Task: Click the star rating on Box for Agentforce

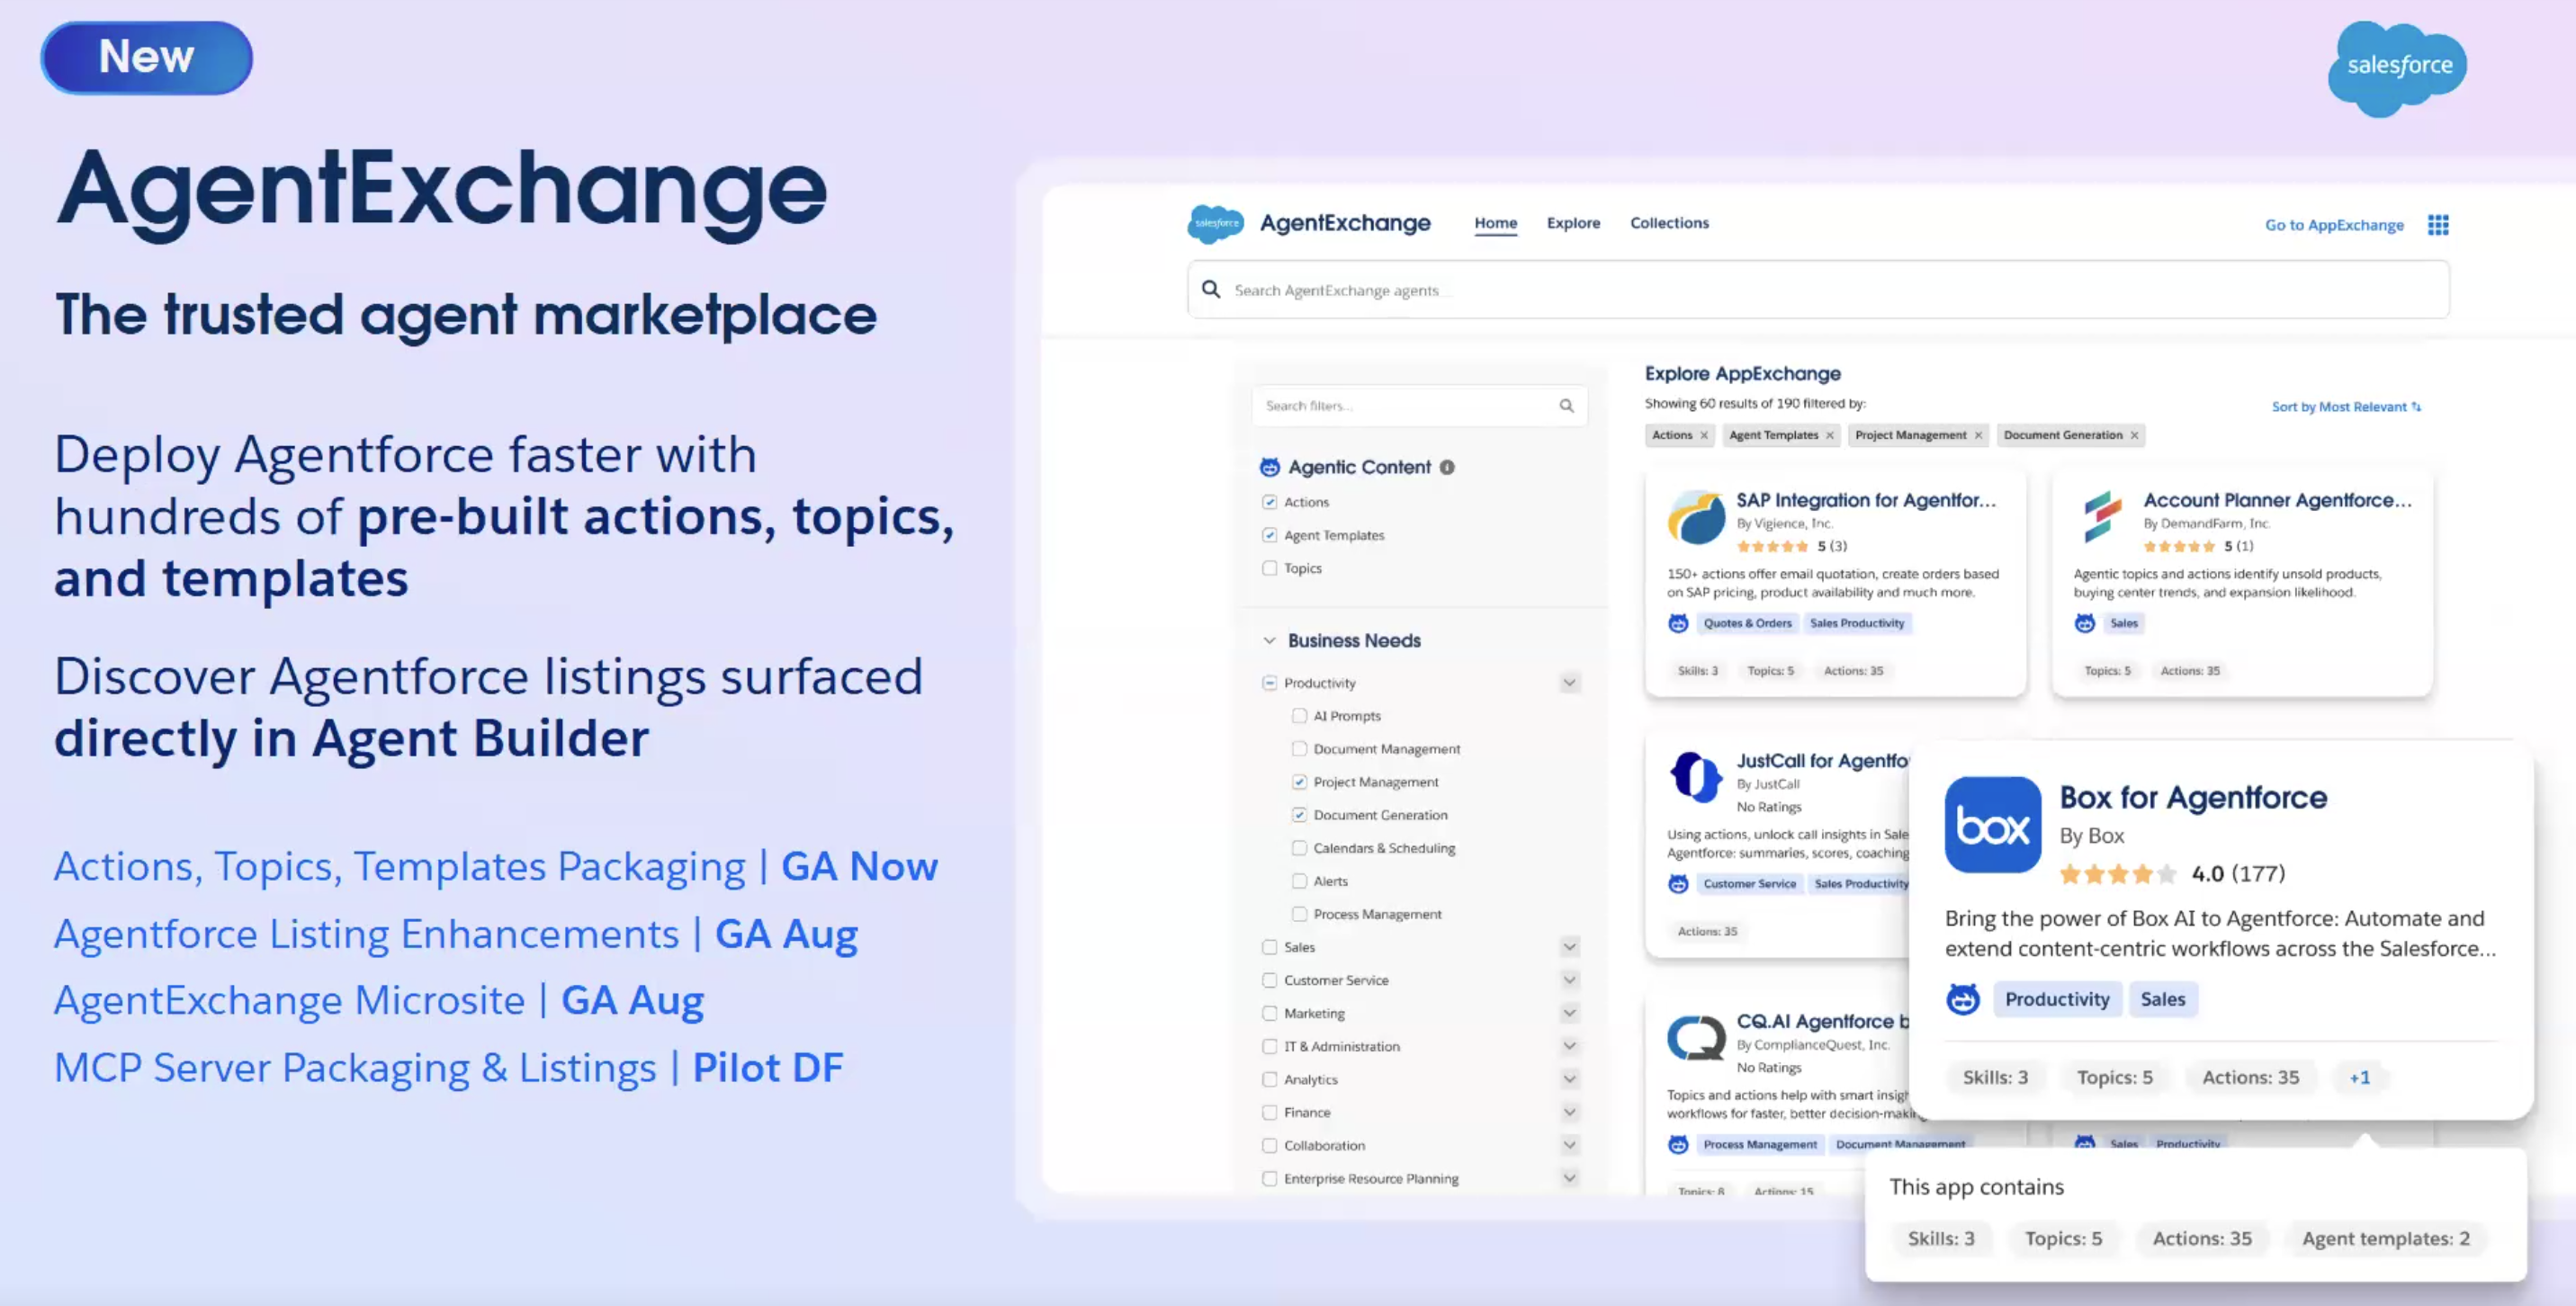Action: (x=2117, y=874)
